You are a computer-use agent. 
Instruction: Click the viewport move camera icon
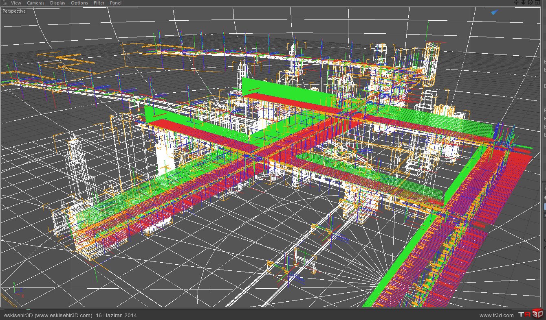point(516,2)
